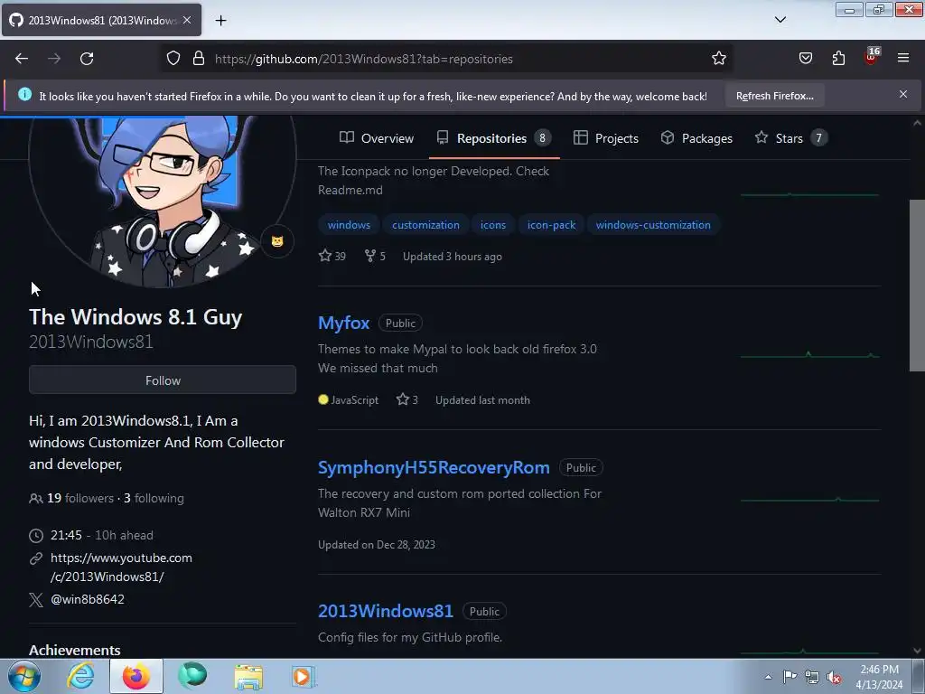This screenshot has height=694, width=925.
Task: Click the muted volume tray icon
Action: [x=834, y=677]
